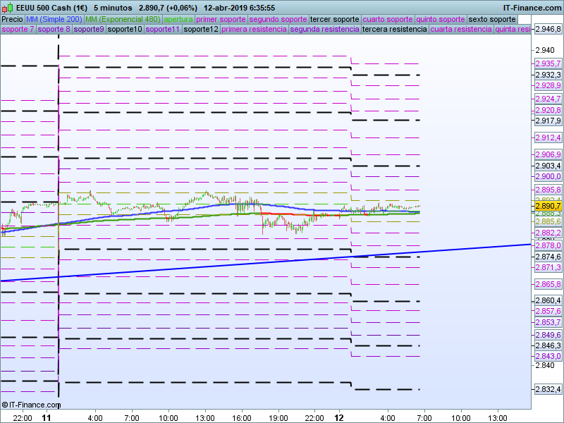
Task: Select the primera resistencia label
Action: (254, 30)
